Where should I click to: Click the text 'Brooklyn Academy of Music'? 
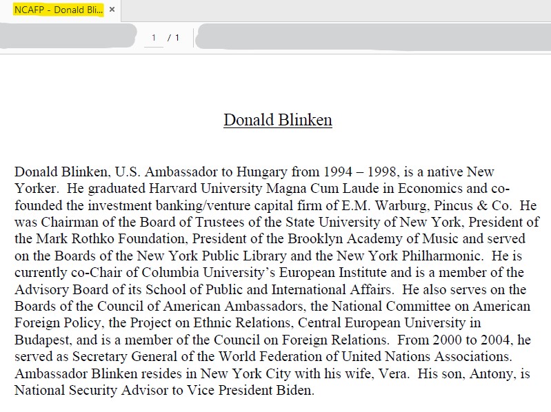point(373,238)
